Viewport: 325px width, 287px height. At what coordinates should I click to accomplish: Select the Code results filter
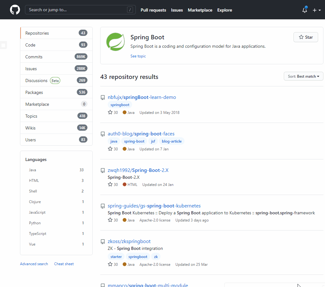[x=57, y=45]
